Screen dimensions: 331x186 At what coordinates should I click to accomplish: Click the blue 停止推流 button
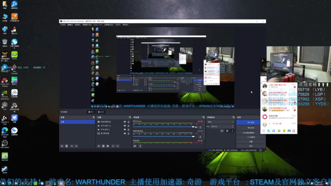point(251,122)
